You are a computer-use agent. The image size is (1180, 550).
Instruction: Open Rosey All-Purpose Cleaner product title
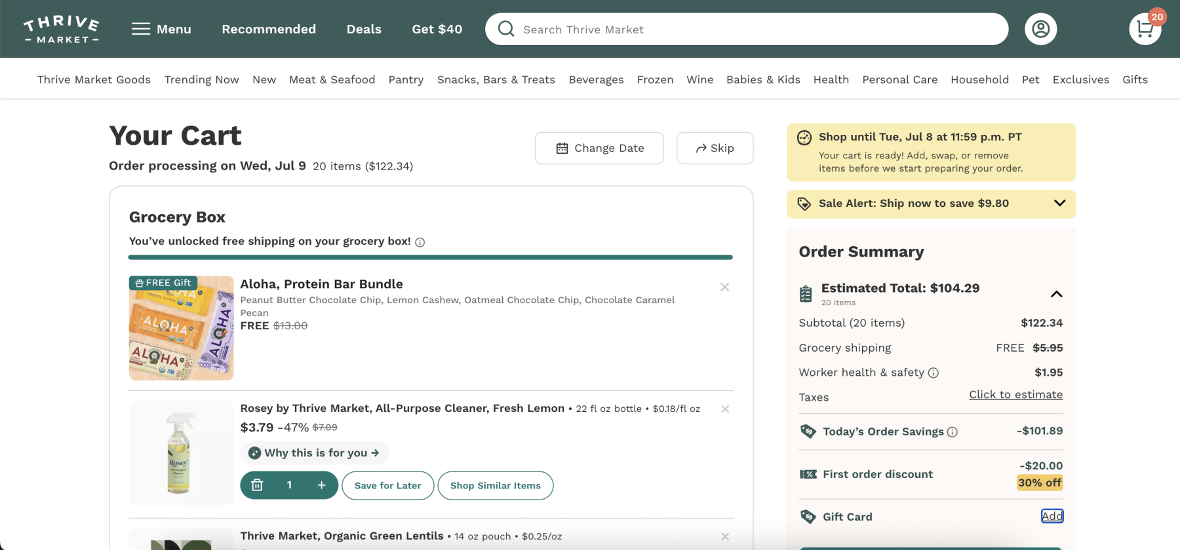pos(402,408)
